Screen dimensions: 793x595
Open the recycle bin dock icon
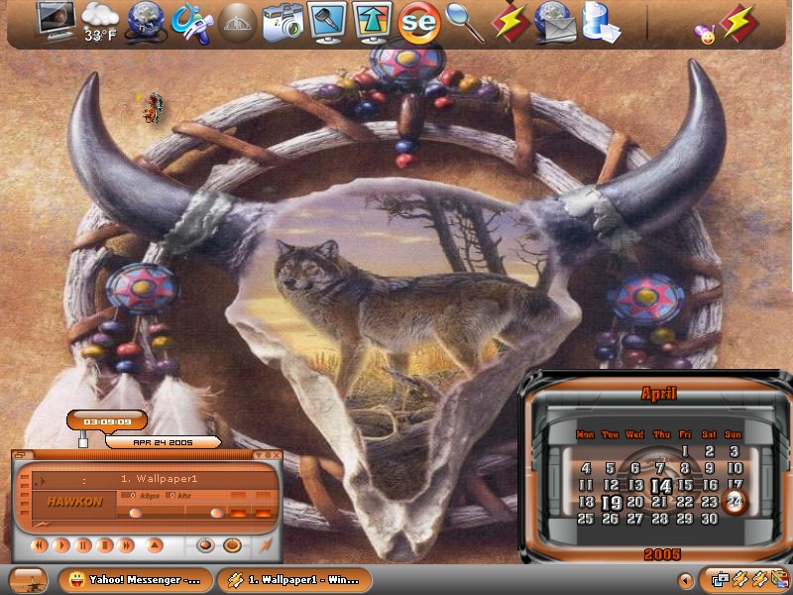coord(601,22)
